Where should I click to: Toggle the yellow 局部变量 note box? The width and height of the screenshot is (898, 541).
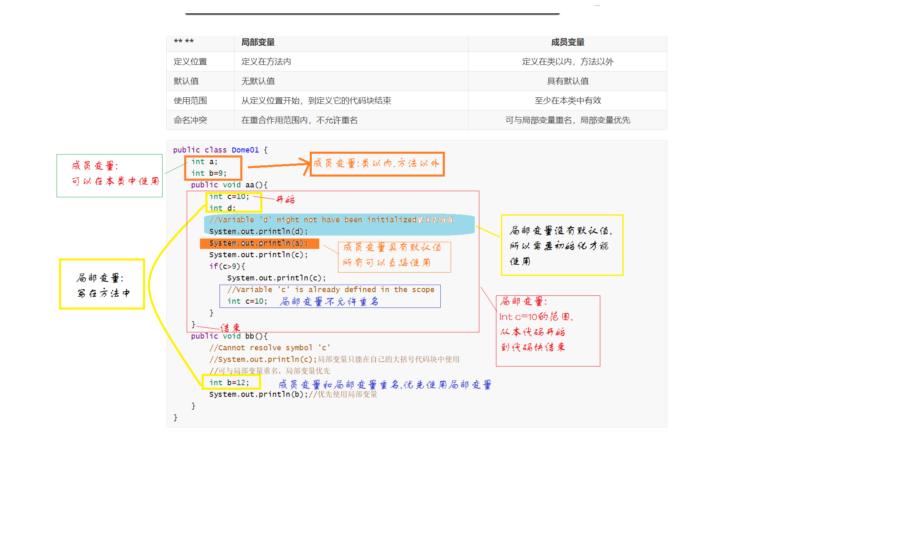[x=102, y=285]
